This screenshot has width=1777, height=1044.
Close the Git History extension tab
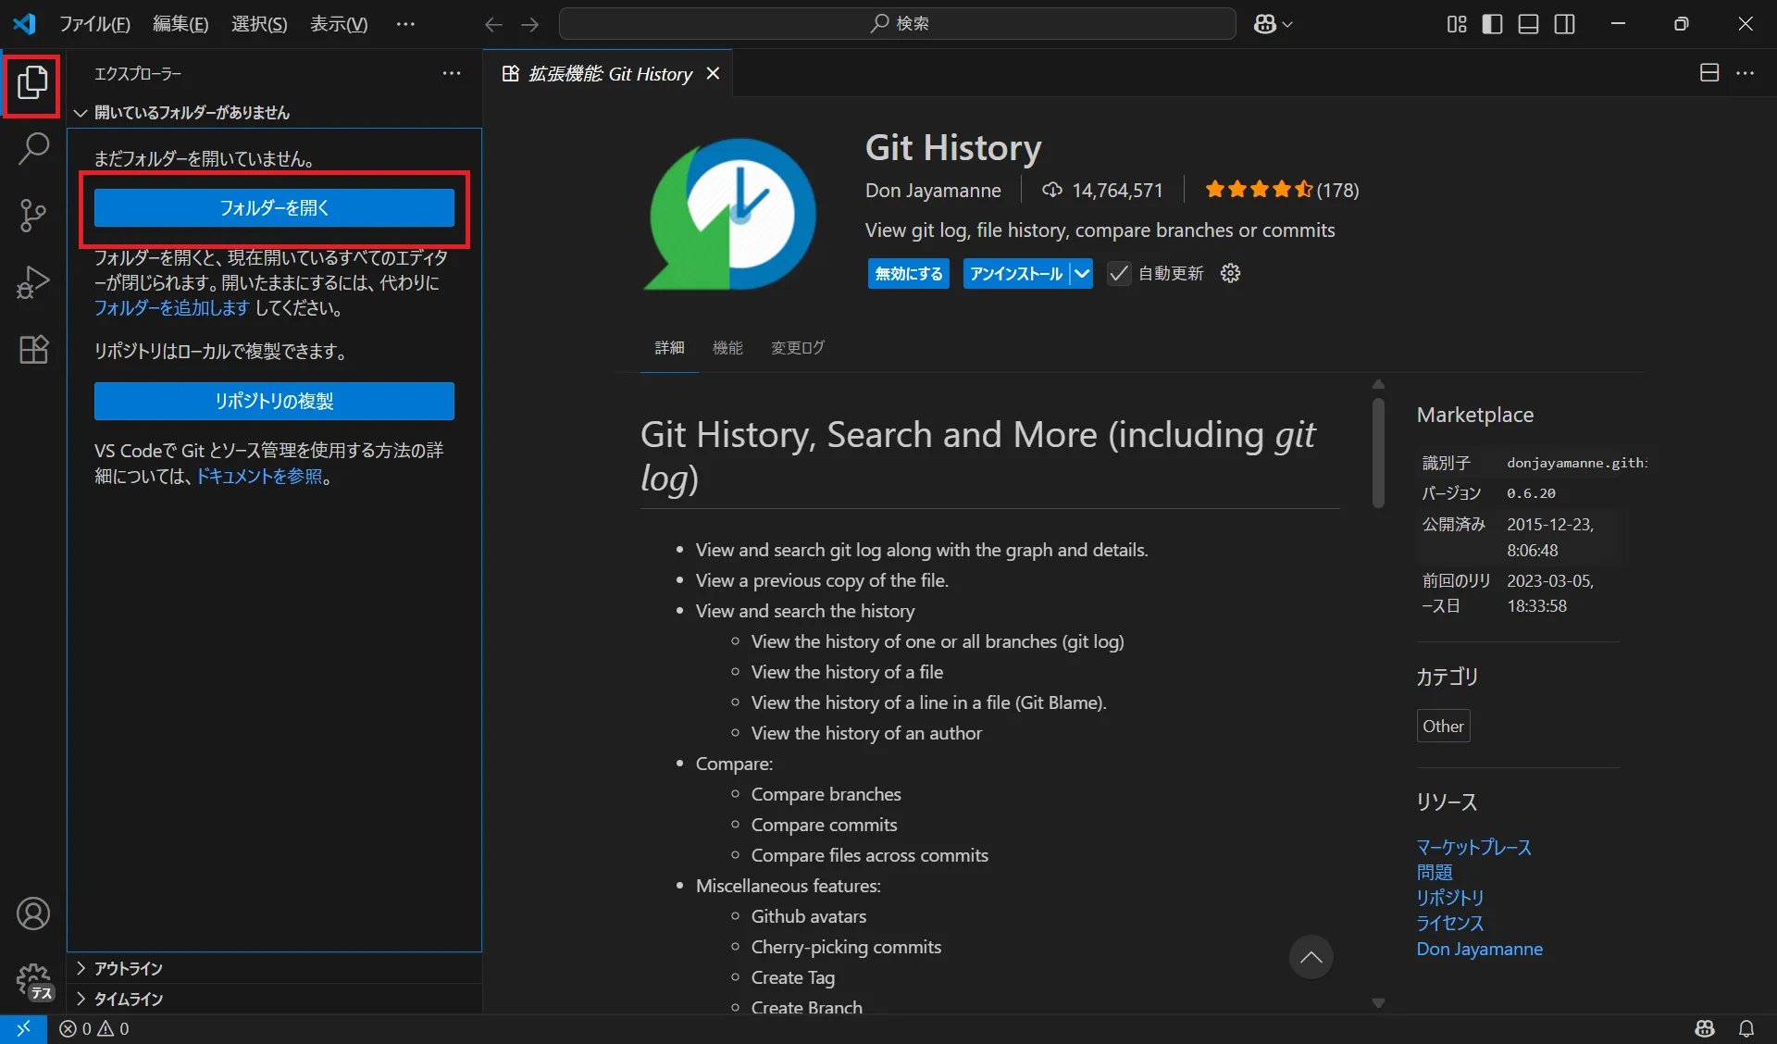[x=713, y=73]
